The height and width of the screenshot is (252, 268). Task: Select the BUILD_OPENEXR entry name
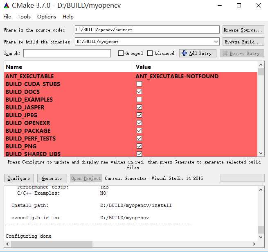click(28, 123)
